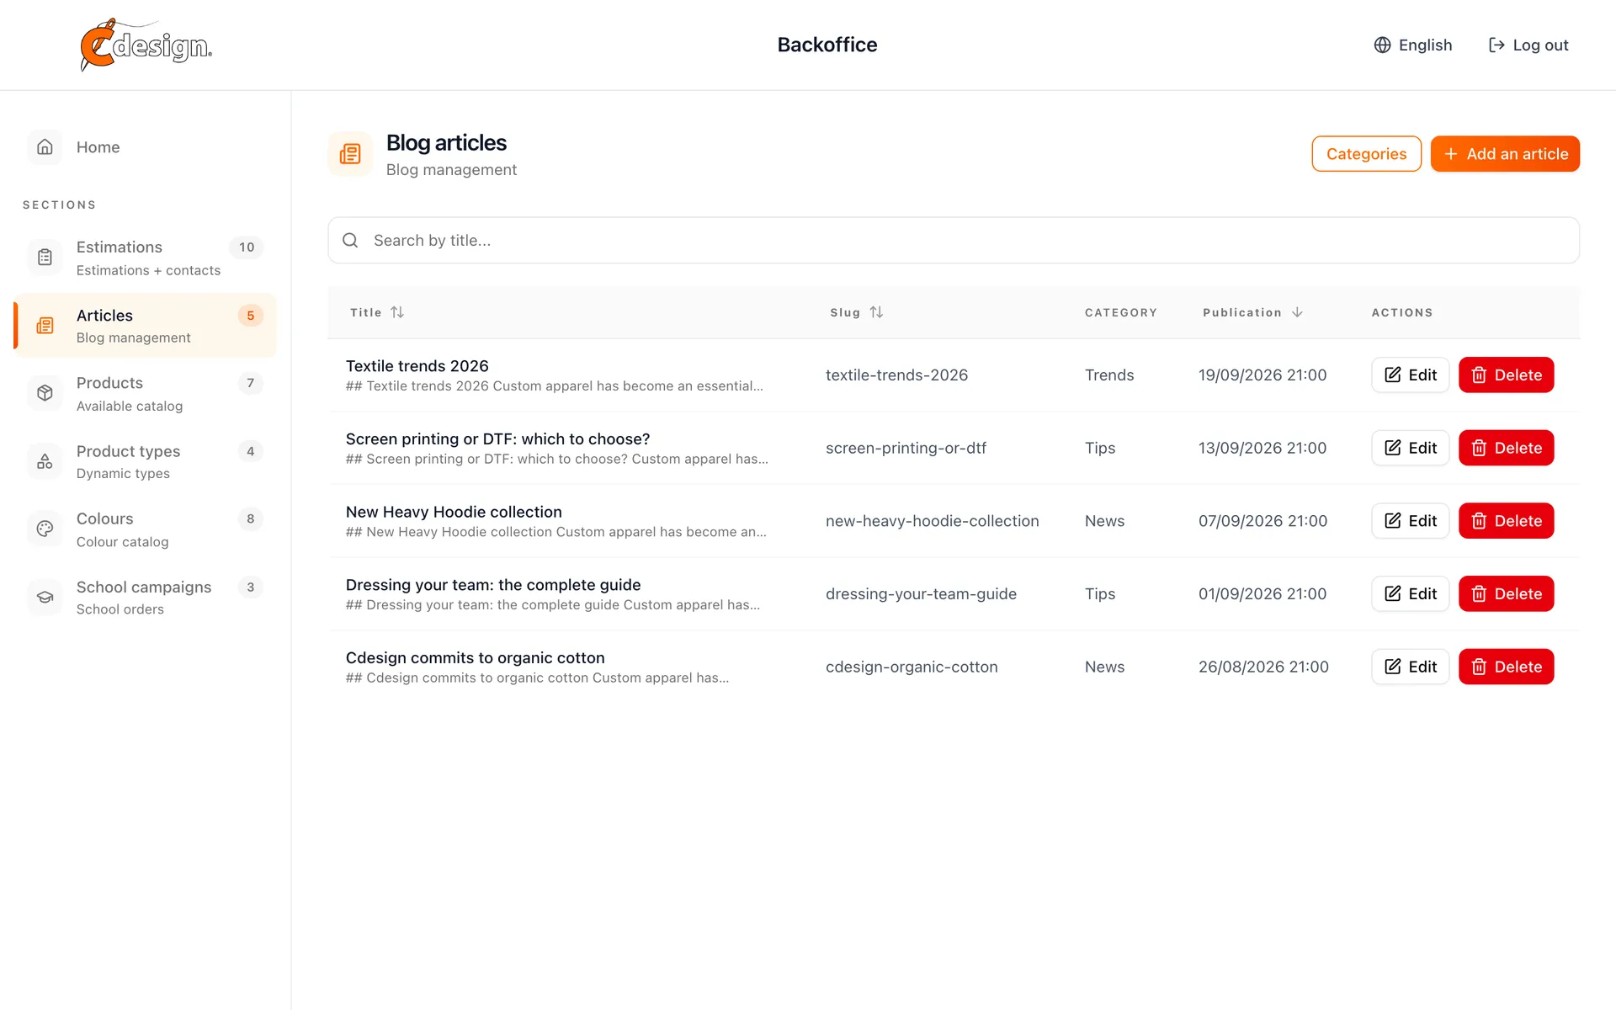Delete New Heavy Hoodie collection article
Image resolution: width=1616 pixels, height=1010 pixels.
1506,521
